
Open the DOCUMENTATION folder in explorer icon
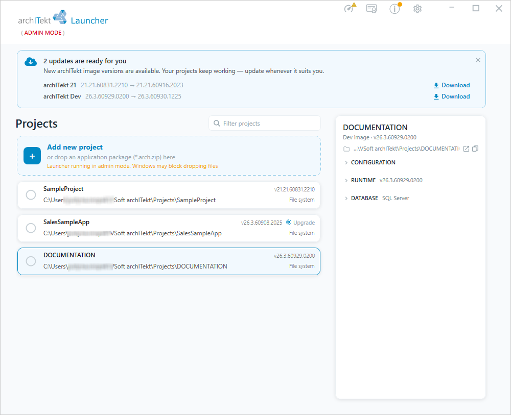[x=467, y=149]
